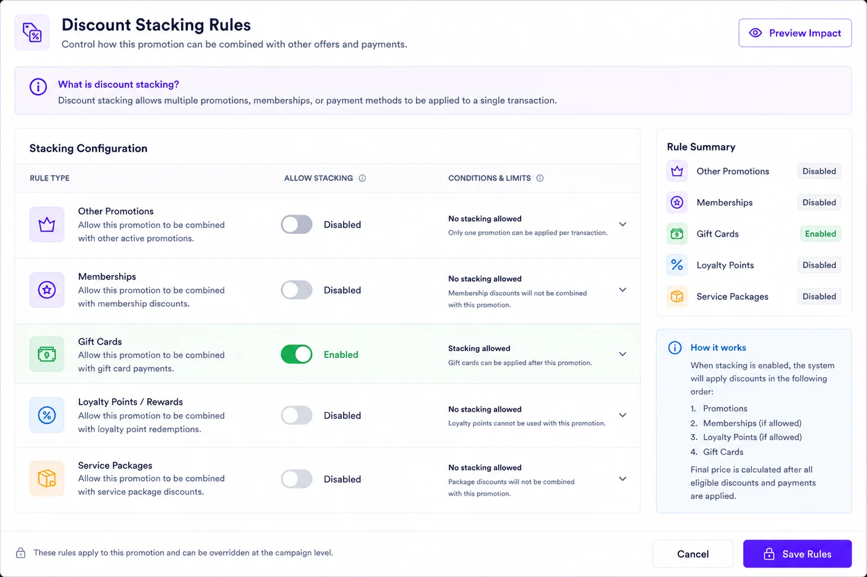This screenshot has height=577, width=867.
Task: Click 'Only one promotion can be applied per transaction.'
Action: click(x=528, y=233)
